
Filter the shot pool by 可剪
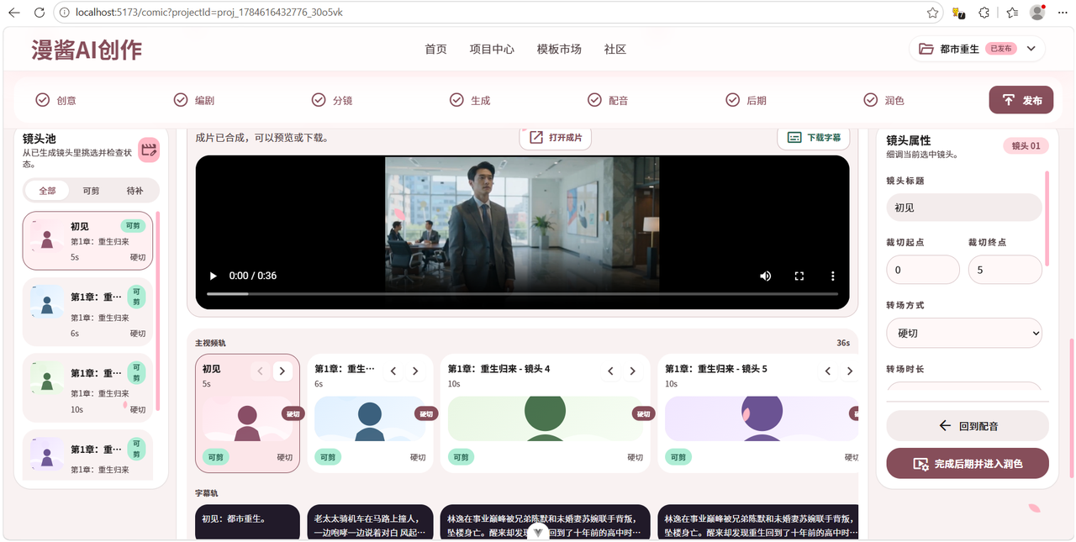(x=91, y=191)
